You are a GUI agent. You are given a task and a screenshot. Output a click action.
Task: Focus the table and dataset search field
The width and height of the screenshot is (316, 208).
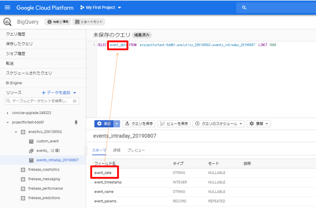(x=42, y=101)
